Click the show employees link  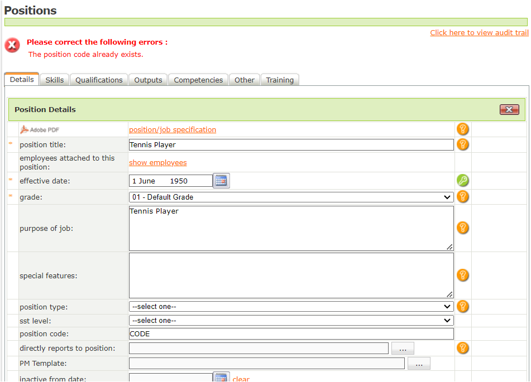pyautogui.click(x=158, y=163)
